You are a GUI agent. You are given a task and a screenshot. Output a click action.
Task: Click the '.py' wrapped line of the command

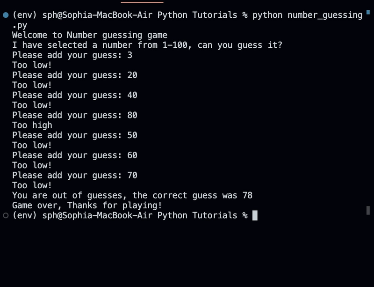[x=20, y=25]
